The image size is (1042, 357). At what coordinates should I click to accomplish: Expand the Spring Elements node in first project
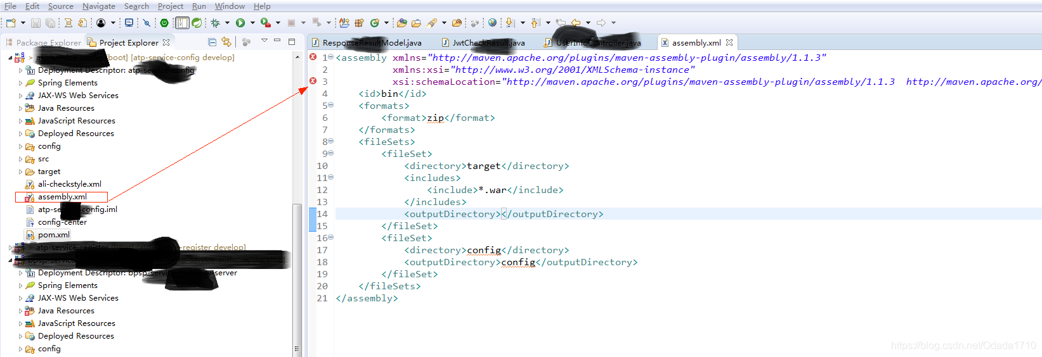click(x=20, y=83)
